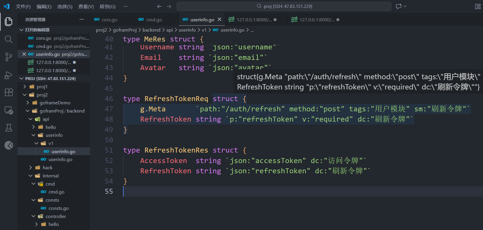Click the command center search box
483x230 pixels.
point(284,6)
